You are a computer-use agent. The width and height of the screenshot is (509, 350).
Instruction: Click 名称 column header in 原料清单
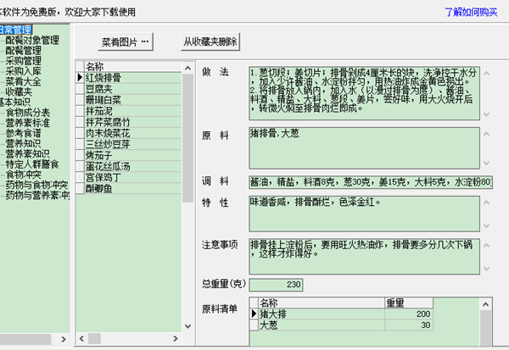(322, 303)
